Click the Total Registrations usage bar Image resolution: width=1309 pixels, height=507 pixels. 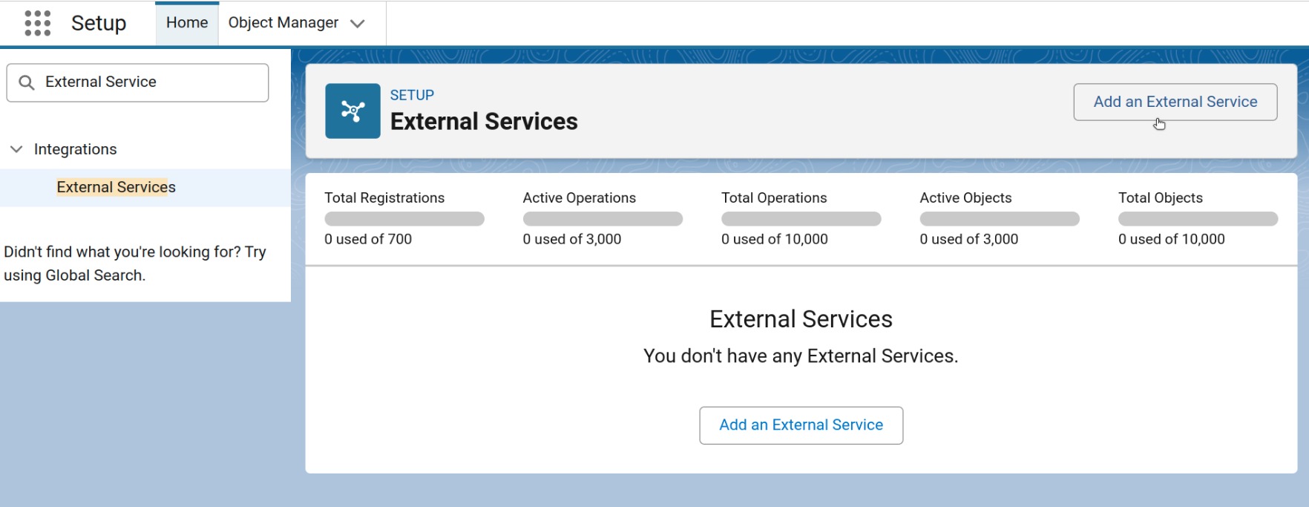[404, 218]
